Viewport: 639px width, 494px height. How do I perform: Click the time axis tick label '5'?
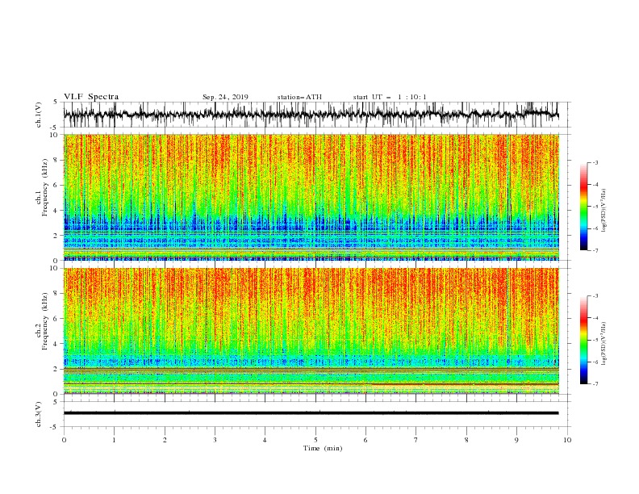point(315,440)
